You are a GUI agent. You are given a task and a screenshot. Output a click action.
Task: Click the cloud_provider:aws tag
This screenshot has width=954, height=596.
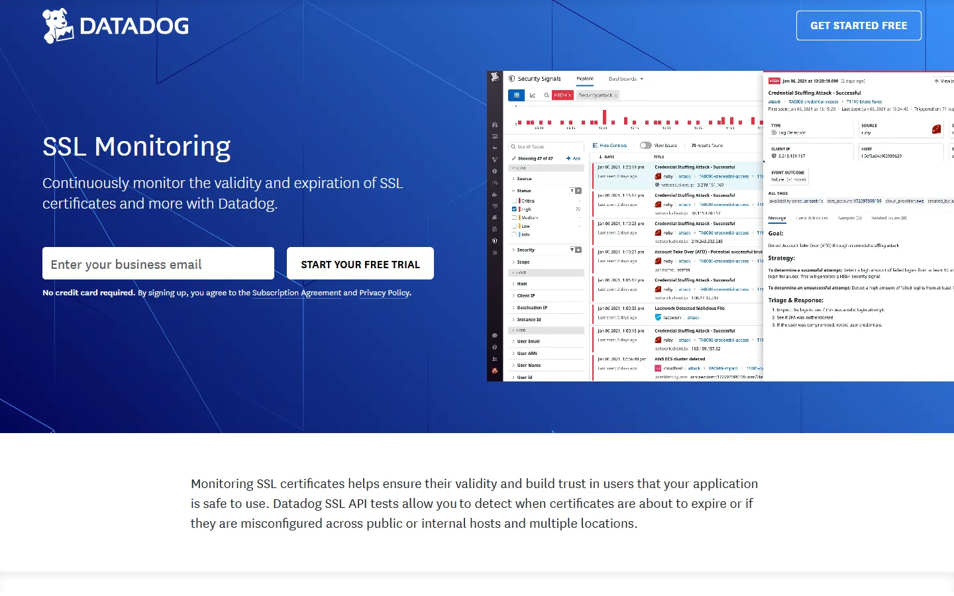click(x=904, y=201)
